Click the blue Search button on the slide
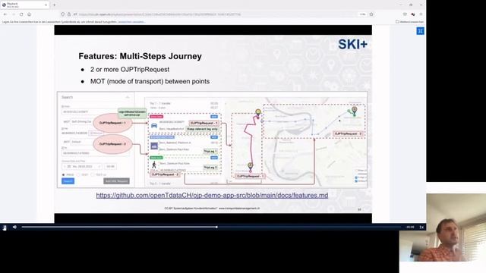The height and width of the screenshot is (273, 486). coord(68,181)
